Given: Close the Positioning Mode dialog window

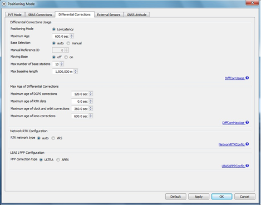Looking at the screenshot, I should [252, 3].
